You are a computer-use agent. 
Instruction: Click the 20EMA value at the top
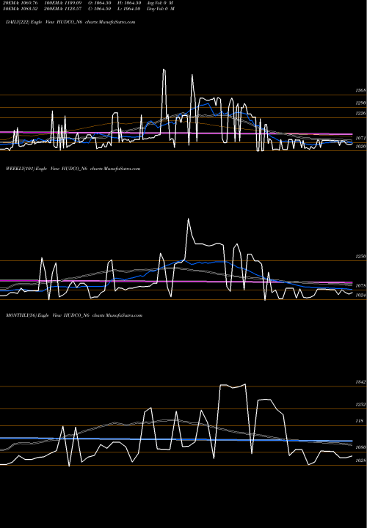coord(19,3)
